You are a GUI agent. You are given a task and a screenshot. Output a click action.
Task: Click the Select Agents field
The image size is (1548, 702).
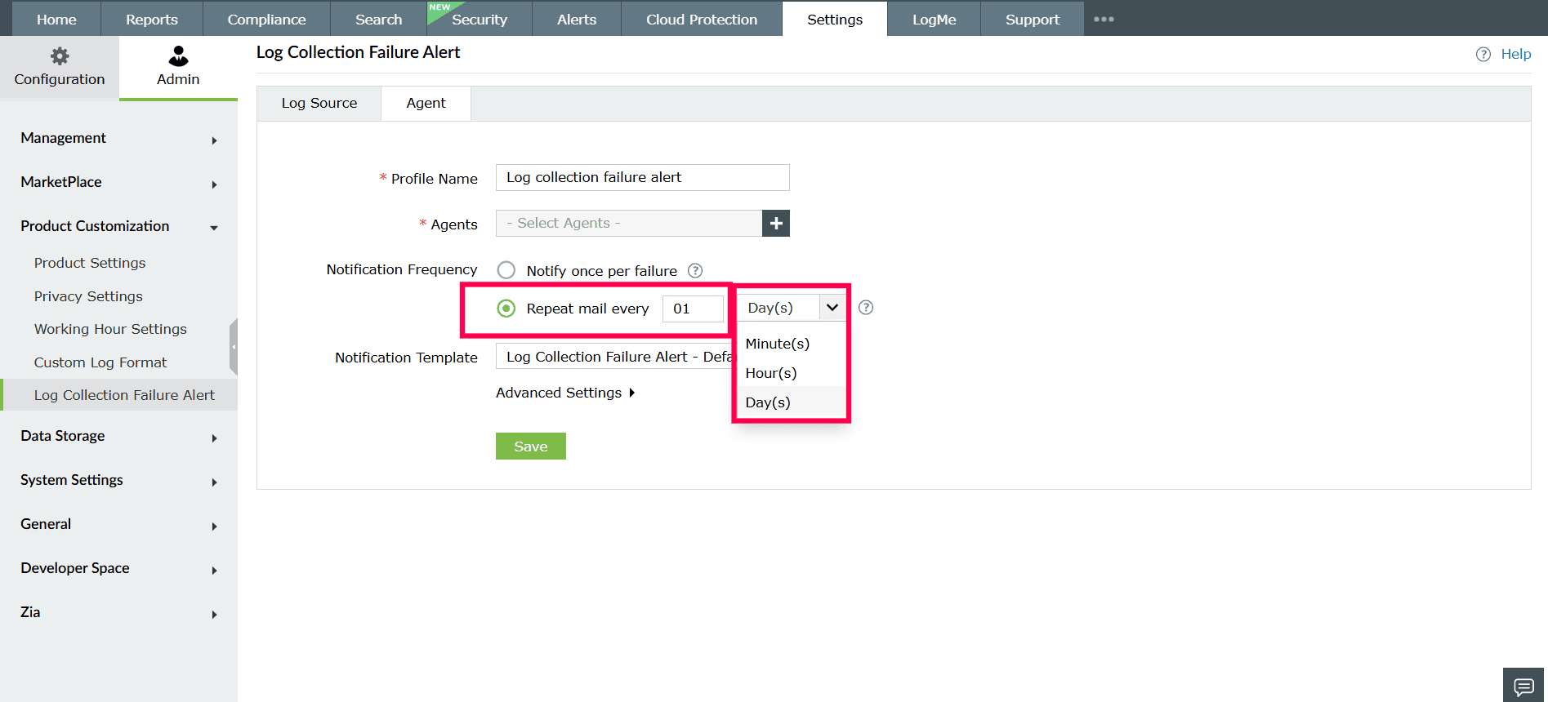(x=629, y=223)
